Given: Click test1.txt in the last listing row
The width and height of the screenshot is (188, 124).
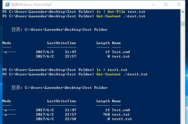Looking at the screenshot, I should [x=122, y=119].
